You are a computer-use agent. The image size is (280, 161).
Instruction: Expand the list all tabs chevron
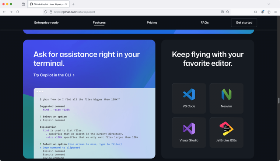click(269, 4)
